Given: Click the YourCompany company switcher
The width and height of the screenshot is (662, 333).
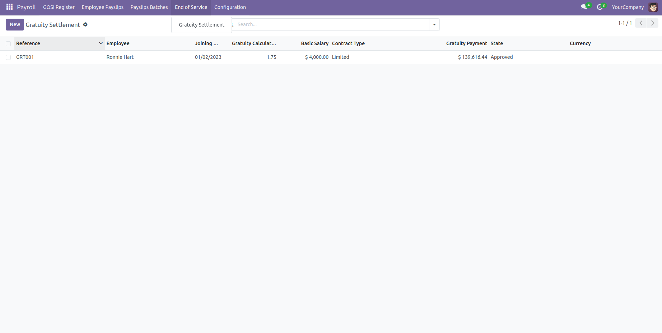Looking at the screenshot, I should click(x=628, y=7).
